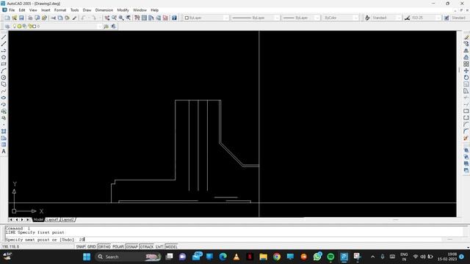The image size is (470, 264).
Task: Select the Line tool in Draw toolbar
Action: point(4,37)
